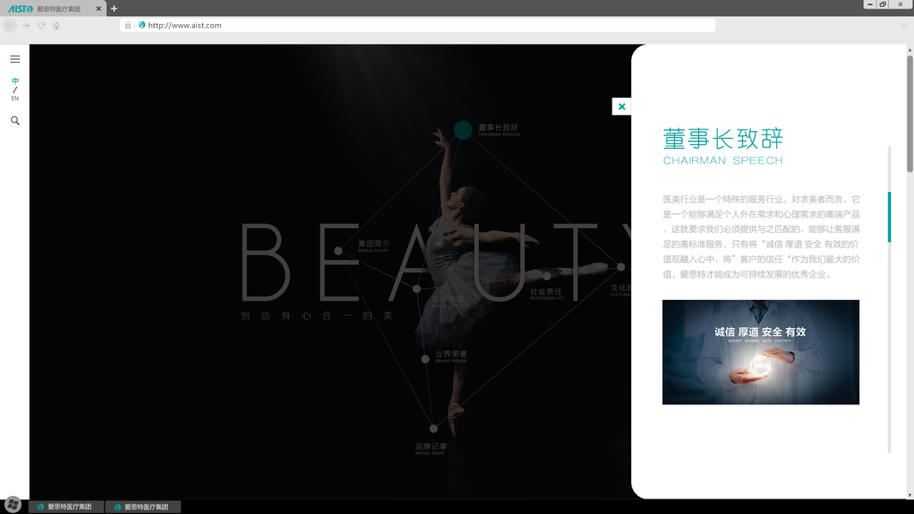The image size is (914, 514).
Task: Select the 品牌记事 Brand News node
Action: [x=433, y=428]
